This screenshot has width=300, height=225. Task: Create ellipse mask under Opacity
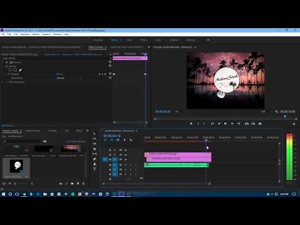click(10, 70)
